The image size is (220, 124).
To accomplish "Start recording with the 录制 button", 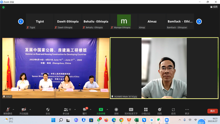I will click(x=116, y=111).
